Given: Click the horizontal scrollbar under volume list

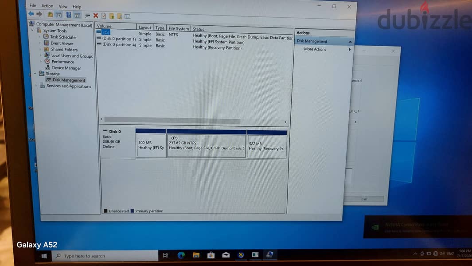Looking at the screenshot, I should tap(193, 121).
